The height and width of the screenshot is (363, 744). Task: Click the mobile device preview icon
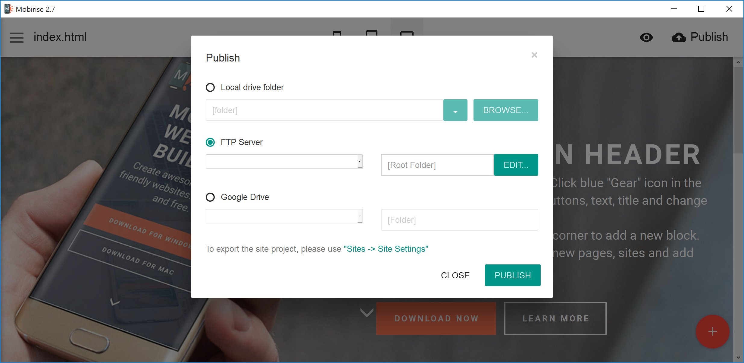[336, 37]
